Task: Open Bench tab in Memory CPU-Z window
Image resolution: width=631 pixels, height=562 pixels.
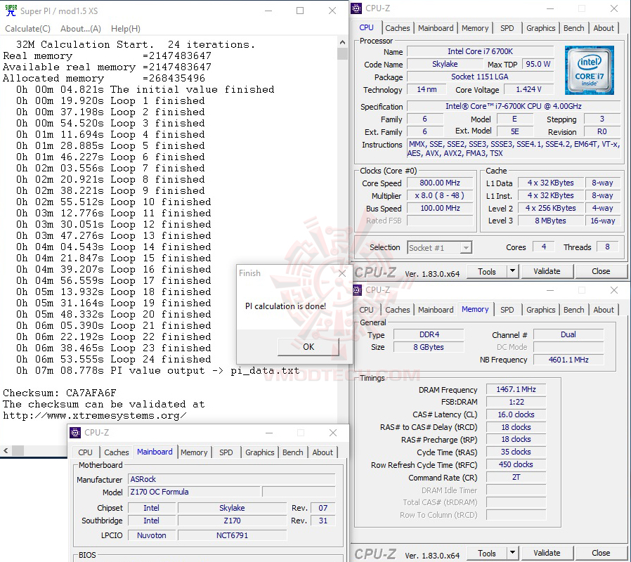Action: (573, 310)
